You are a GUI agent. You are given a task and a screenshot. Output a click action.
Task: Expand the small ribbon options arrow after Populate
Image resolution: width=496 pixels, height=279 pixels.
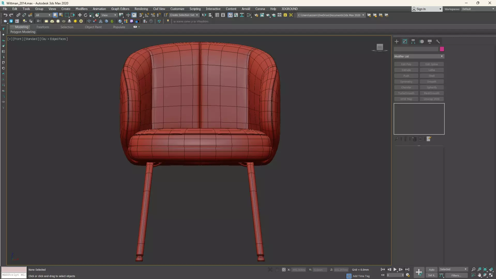point(139,27)
